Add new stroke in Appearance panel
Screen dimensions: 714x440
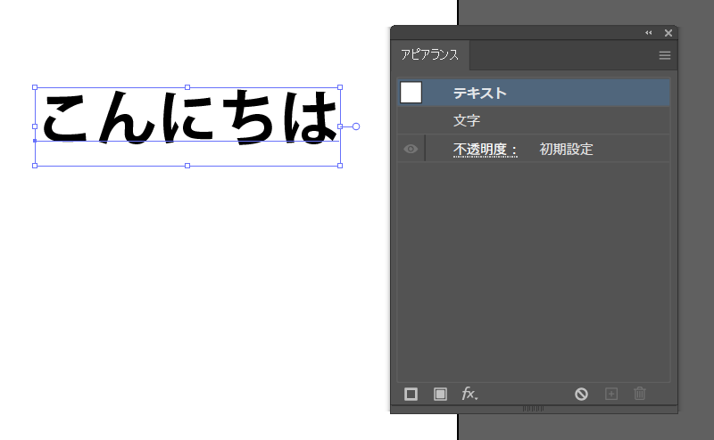(411, 394)
